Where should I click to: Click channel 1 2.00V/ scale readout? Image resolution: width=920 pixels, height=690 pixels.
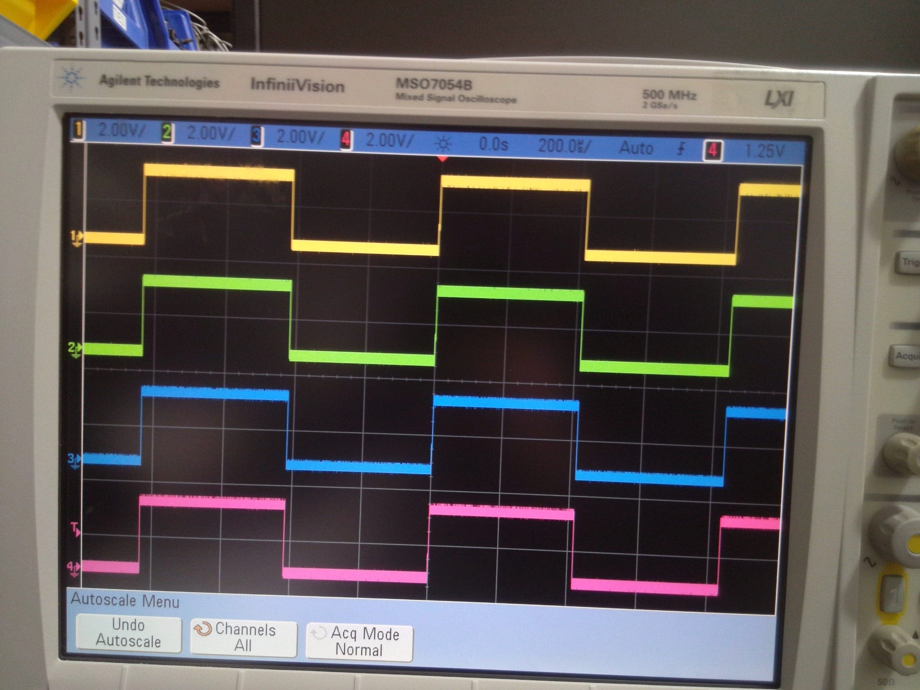pos(122,130)
